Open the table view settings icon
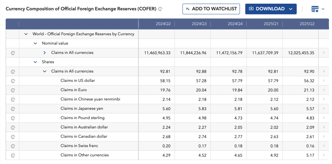 [x=315, y=9]
